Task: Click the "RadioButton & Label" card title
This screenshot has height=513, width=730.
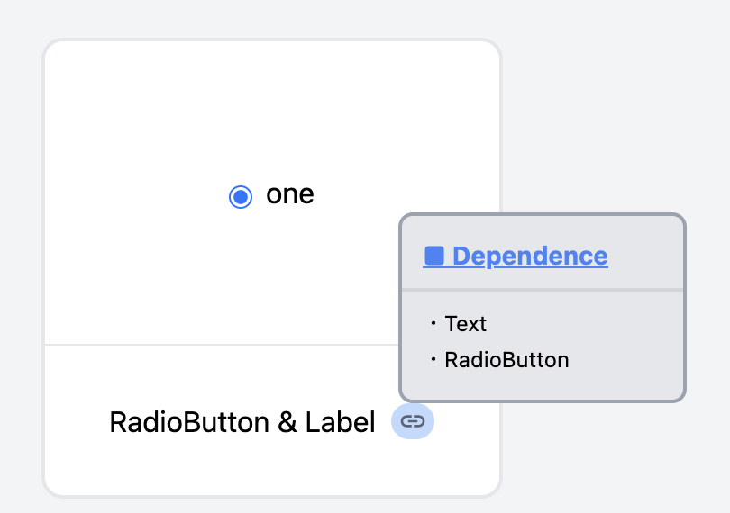Action: click(x=242, y=422)
